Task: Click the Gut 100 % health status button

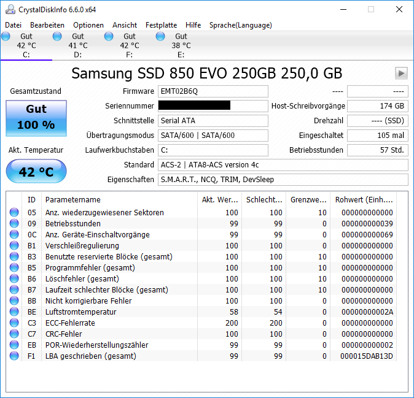Action: click(x=36, y=118)
